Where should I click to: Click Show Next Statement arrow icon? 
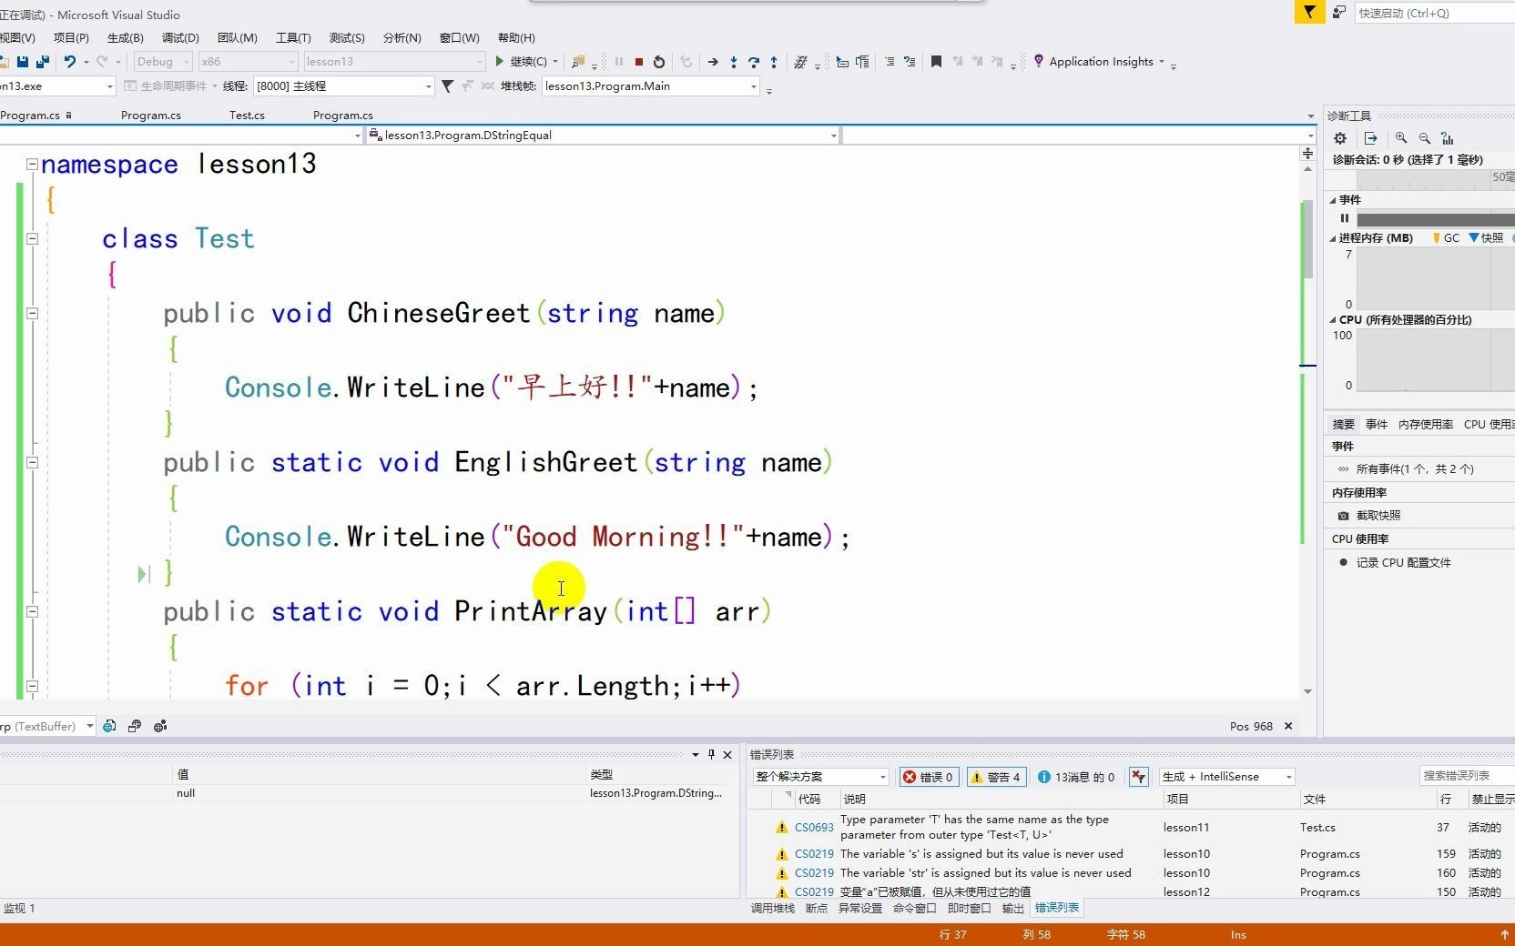(x=713, y=62)
